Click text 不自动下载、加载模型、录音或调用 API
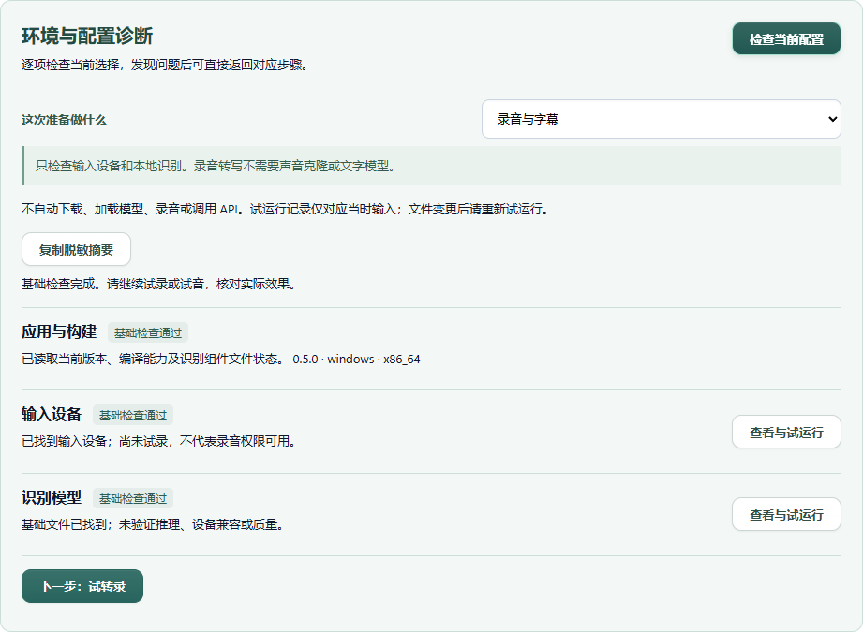The height and width of the screenshot is (632, 863). 285,209
